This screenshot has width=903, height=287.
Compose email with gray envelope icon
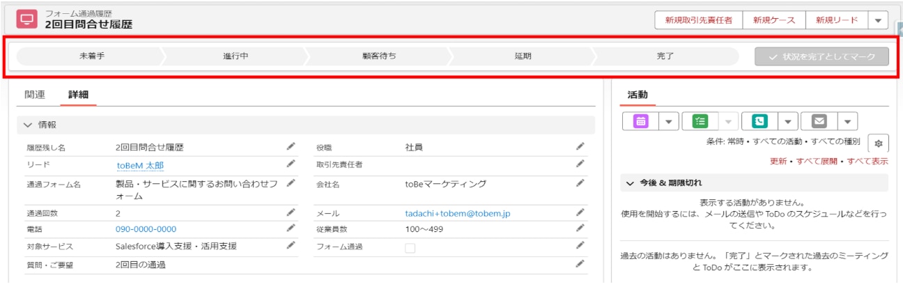819,121
